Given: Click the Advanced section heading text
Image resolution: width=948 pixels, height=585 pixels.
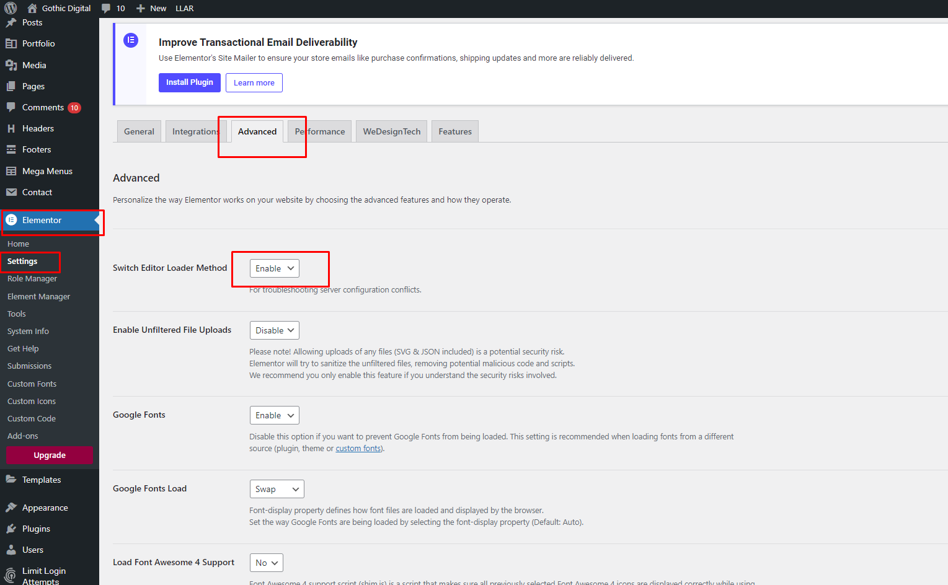Looking at the screenshot, I should pos(136,178).
